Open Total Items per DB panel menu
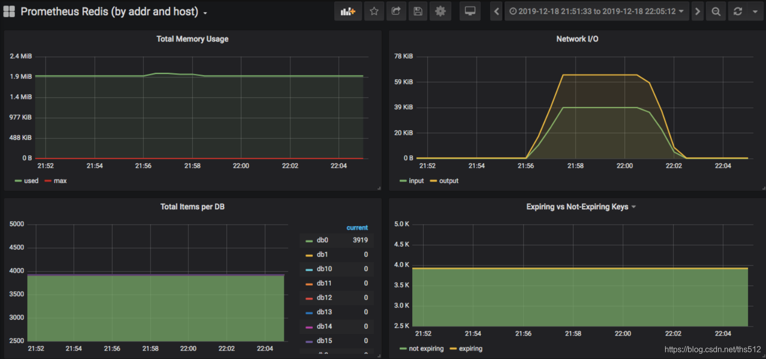Screen dimensions: 766x359 192,206
